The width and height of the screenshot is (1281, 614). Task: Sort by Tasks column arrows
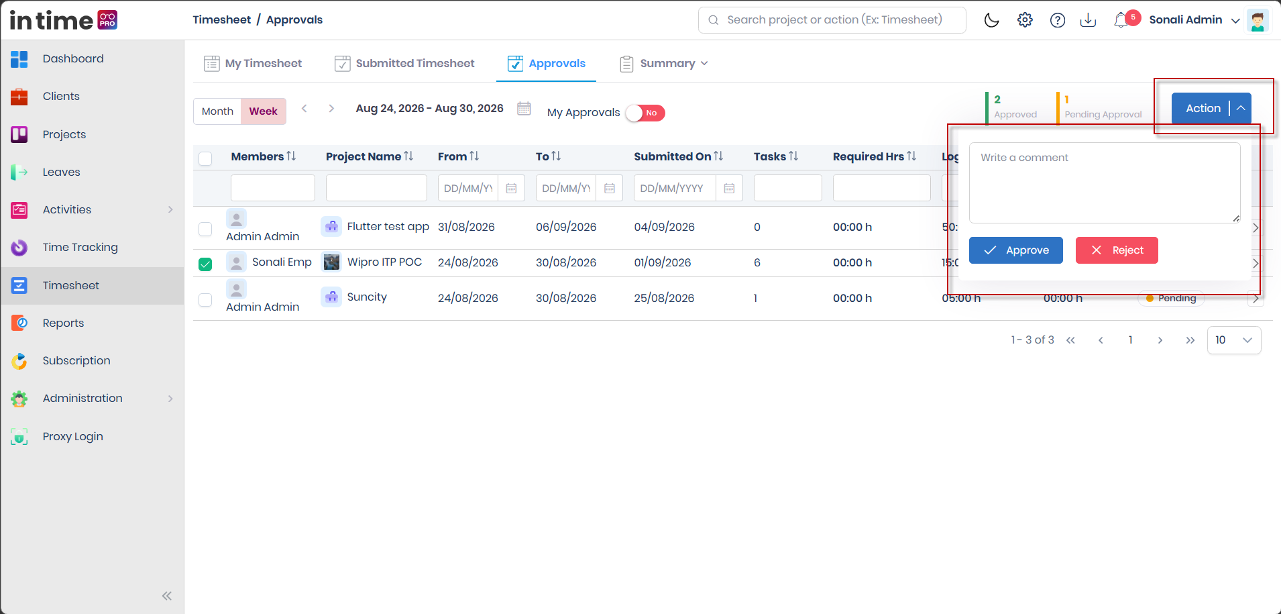click(793, 156)
